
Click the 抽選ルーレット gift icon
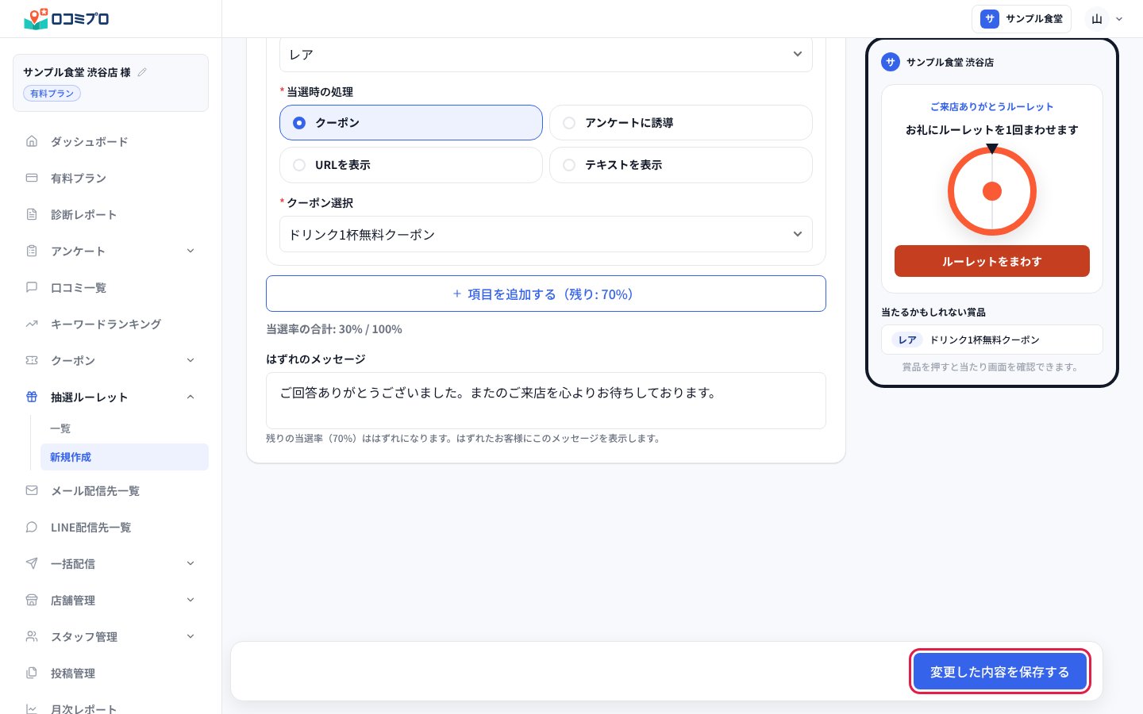(x=32, y=397)
